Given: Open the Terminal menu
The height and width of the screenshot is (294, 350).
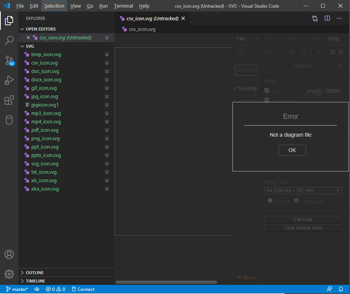Looking at the screenshot, I should tap(123, 6).
